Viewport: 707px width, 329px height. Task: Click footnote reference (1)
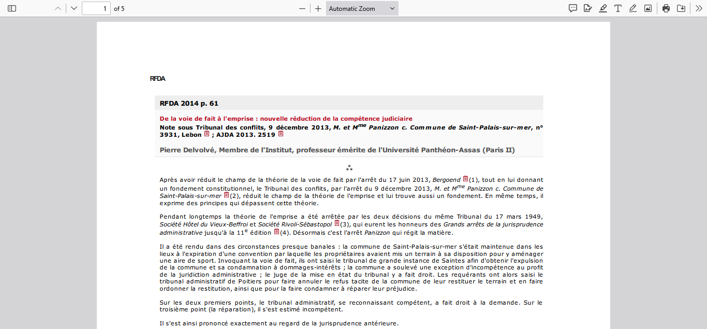tap(474, 180)
